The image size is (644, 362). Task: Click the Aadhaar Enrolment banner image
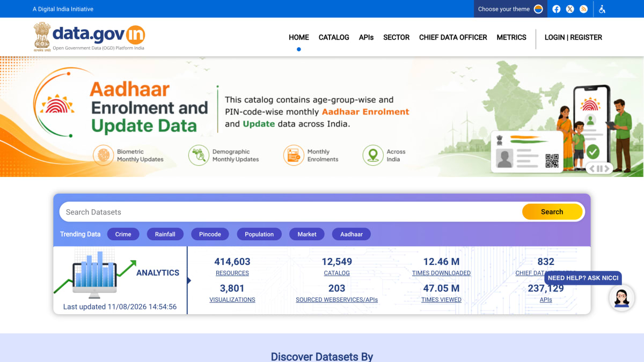(322, 116)
